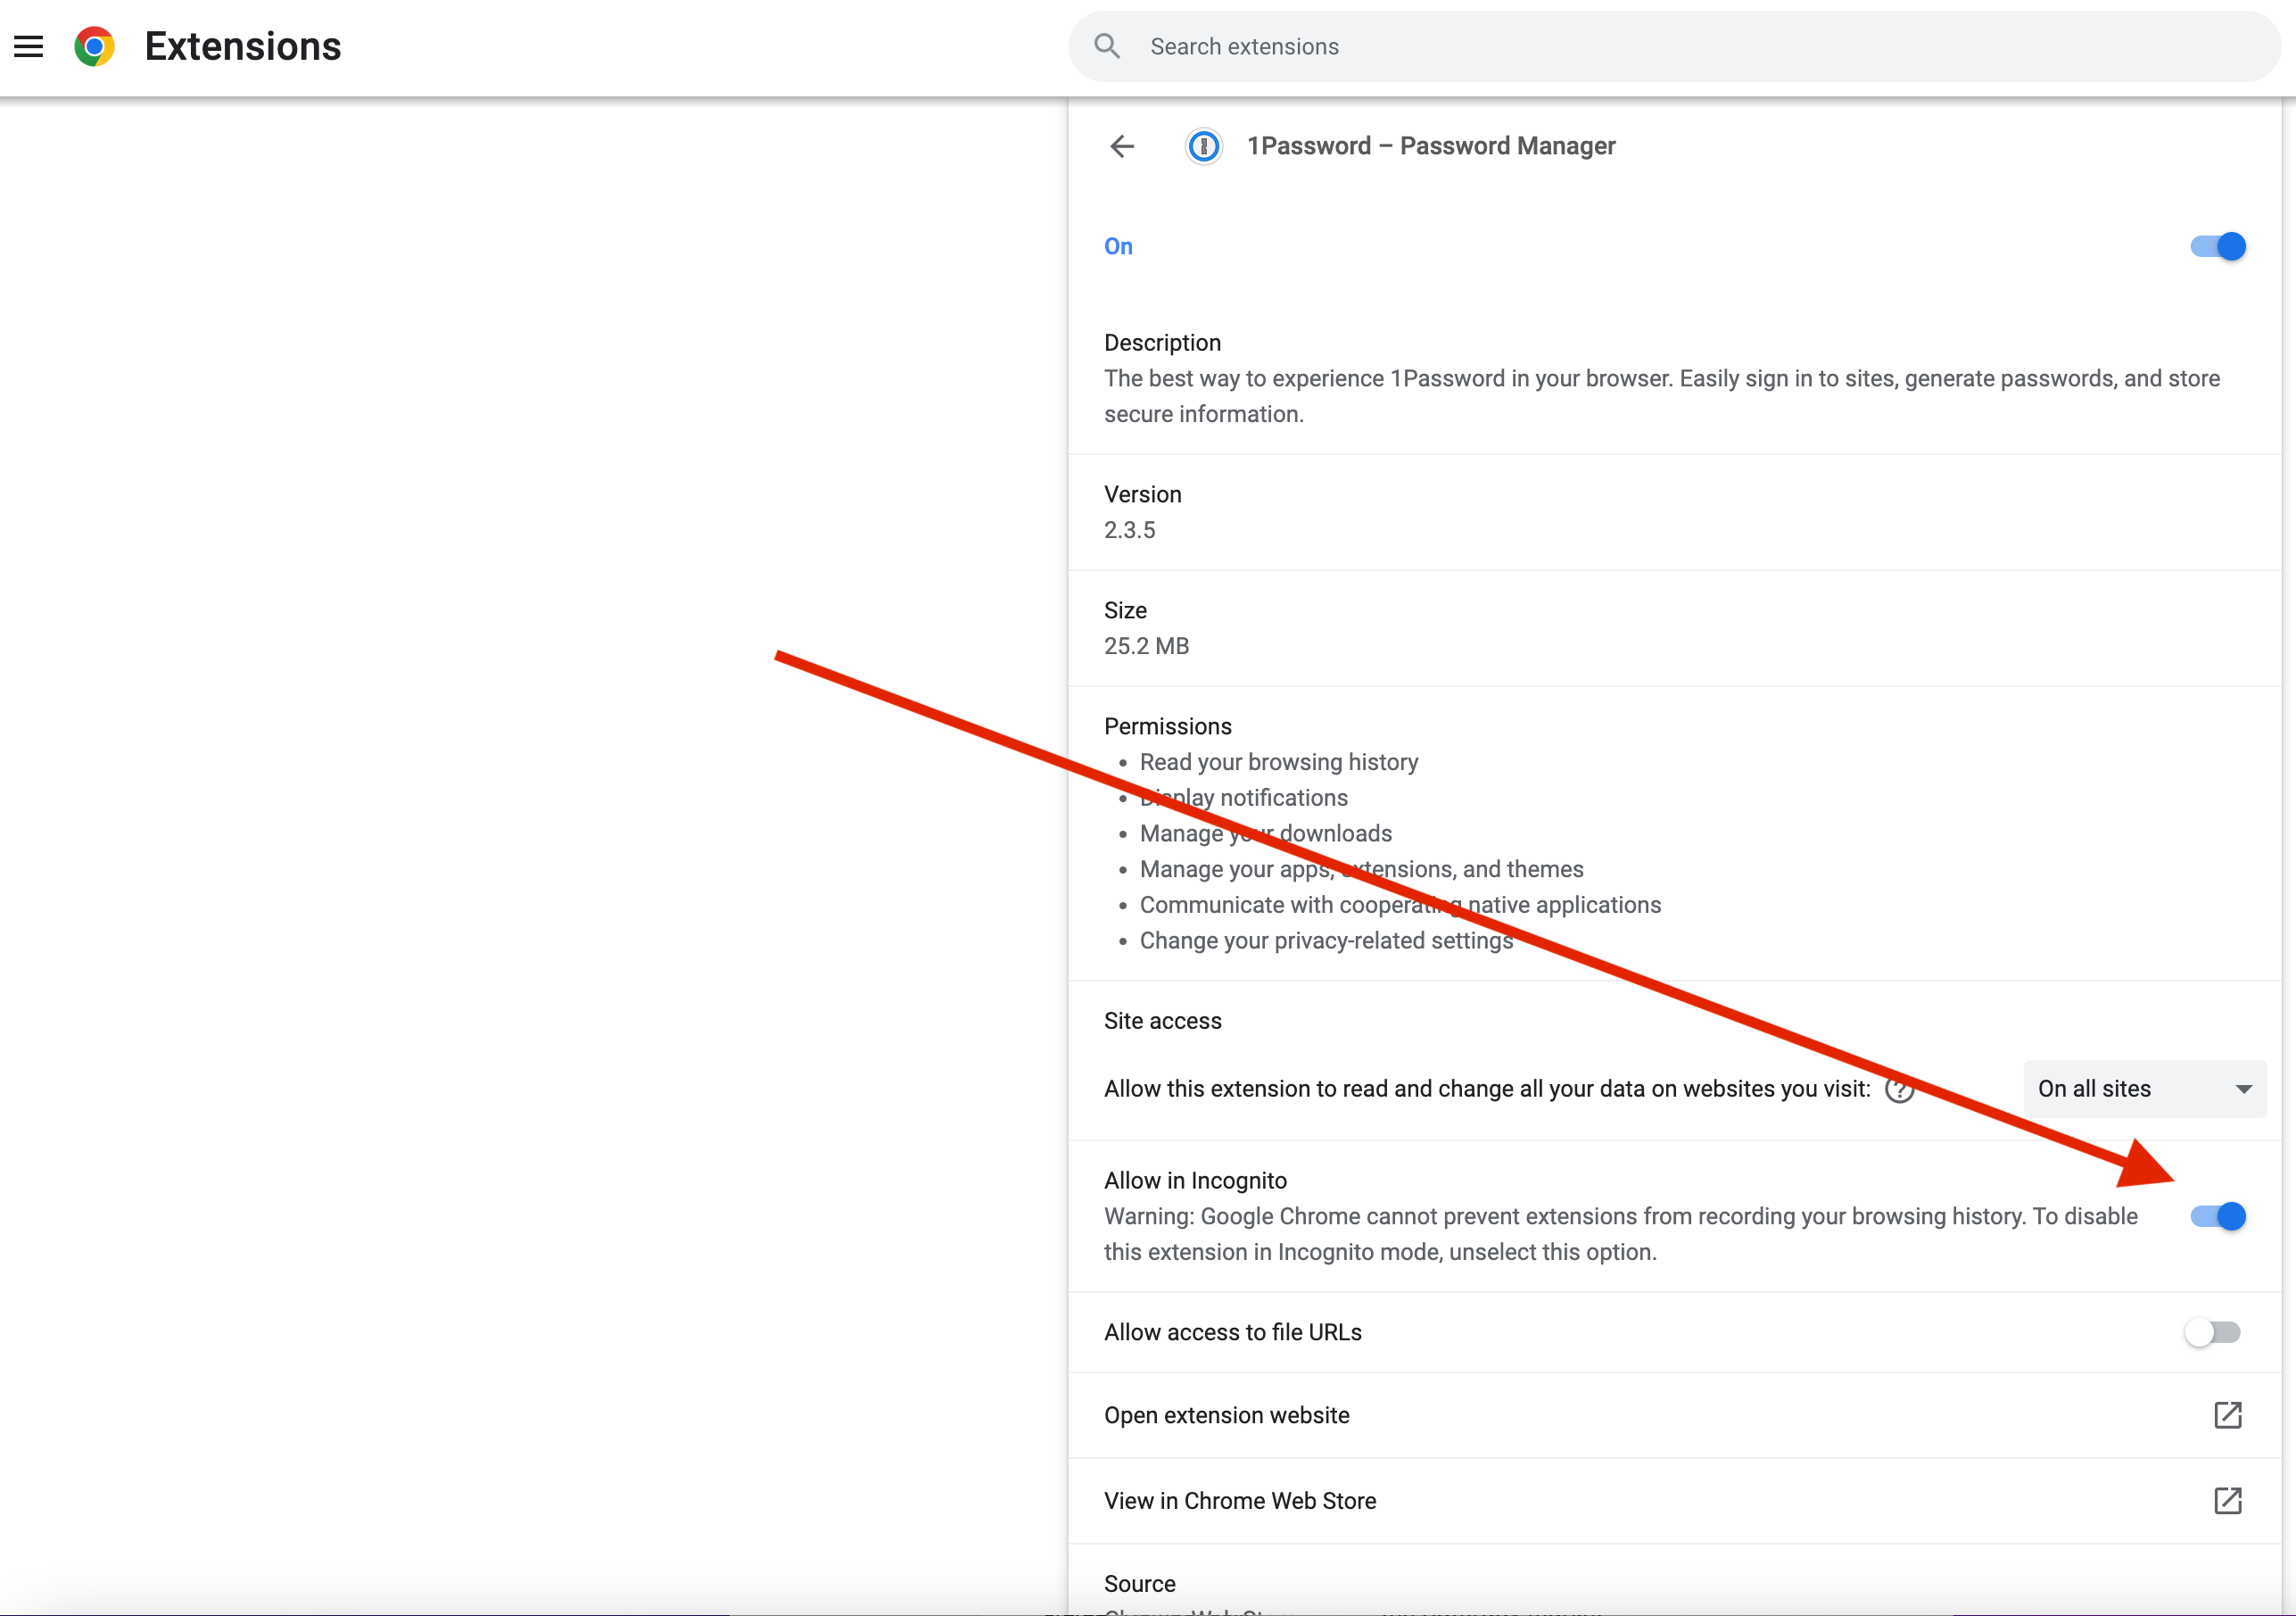Image resolution: width=2296 pixels, height=1616 pixels.
Task: Click the Allow in Incognito label
Action: pyautogui.click(x=1195, y=1181)
